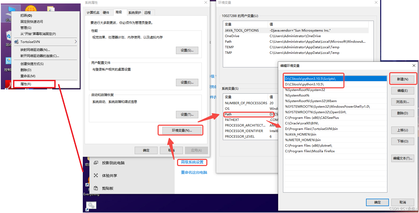The image size is (419, 213).
Task: Select the D:\CStools\python3.10.5\ entry
Action: 335,84
